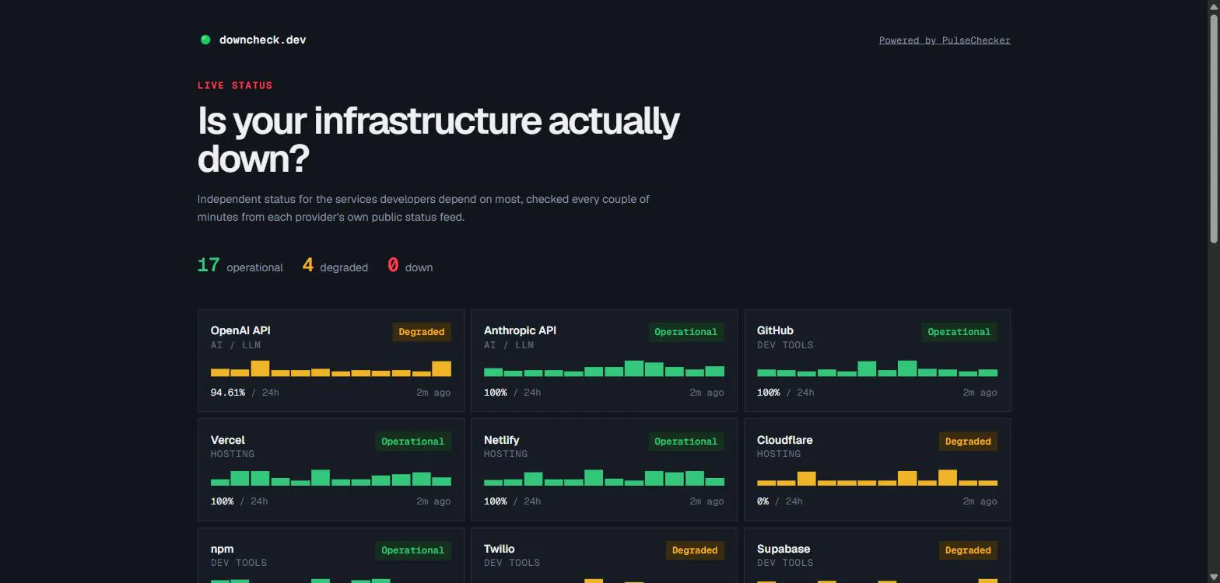
Task: Click the 4 degraded count
Action: pyautogui.click(x=335, y=266)
